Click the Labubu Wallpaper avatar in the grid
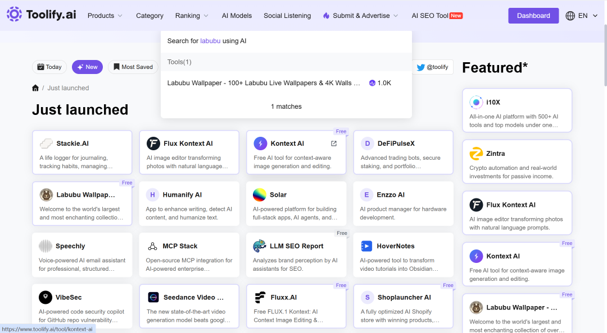This screenshot has width=607, height=333. pos(46,195)
